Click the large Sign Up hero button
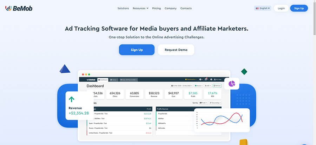Screen dimensions: 316x145 point(137,50)
